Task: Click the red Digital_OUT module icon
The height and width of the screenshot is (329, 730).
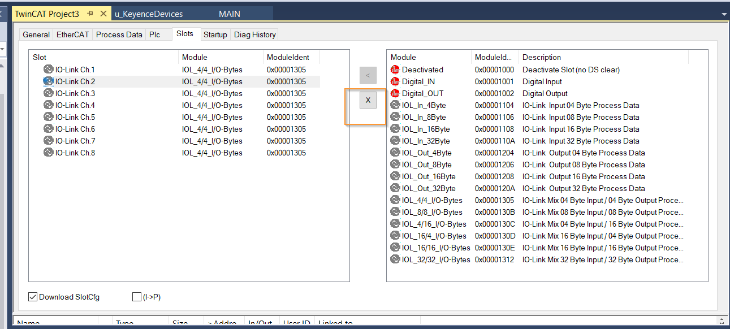Action: pos(395,93)
